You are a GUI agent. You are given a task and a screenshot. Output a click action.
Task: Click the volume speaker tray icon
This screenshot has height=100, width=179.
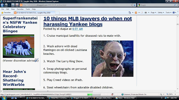click(x=168, y=98)
